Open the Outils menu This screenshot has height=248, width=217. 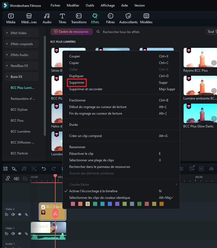click(x=90, y=5)
